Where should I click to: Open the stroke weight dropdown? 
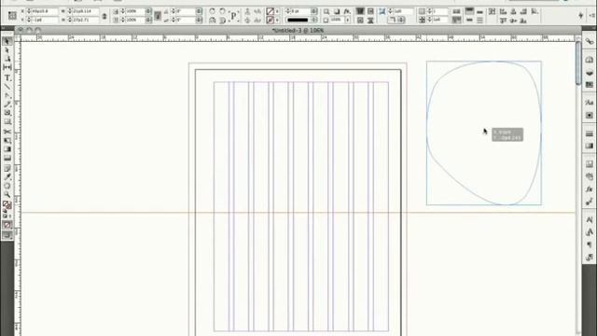pos(314,11)
